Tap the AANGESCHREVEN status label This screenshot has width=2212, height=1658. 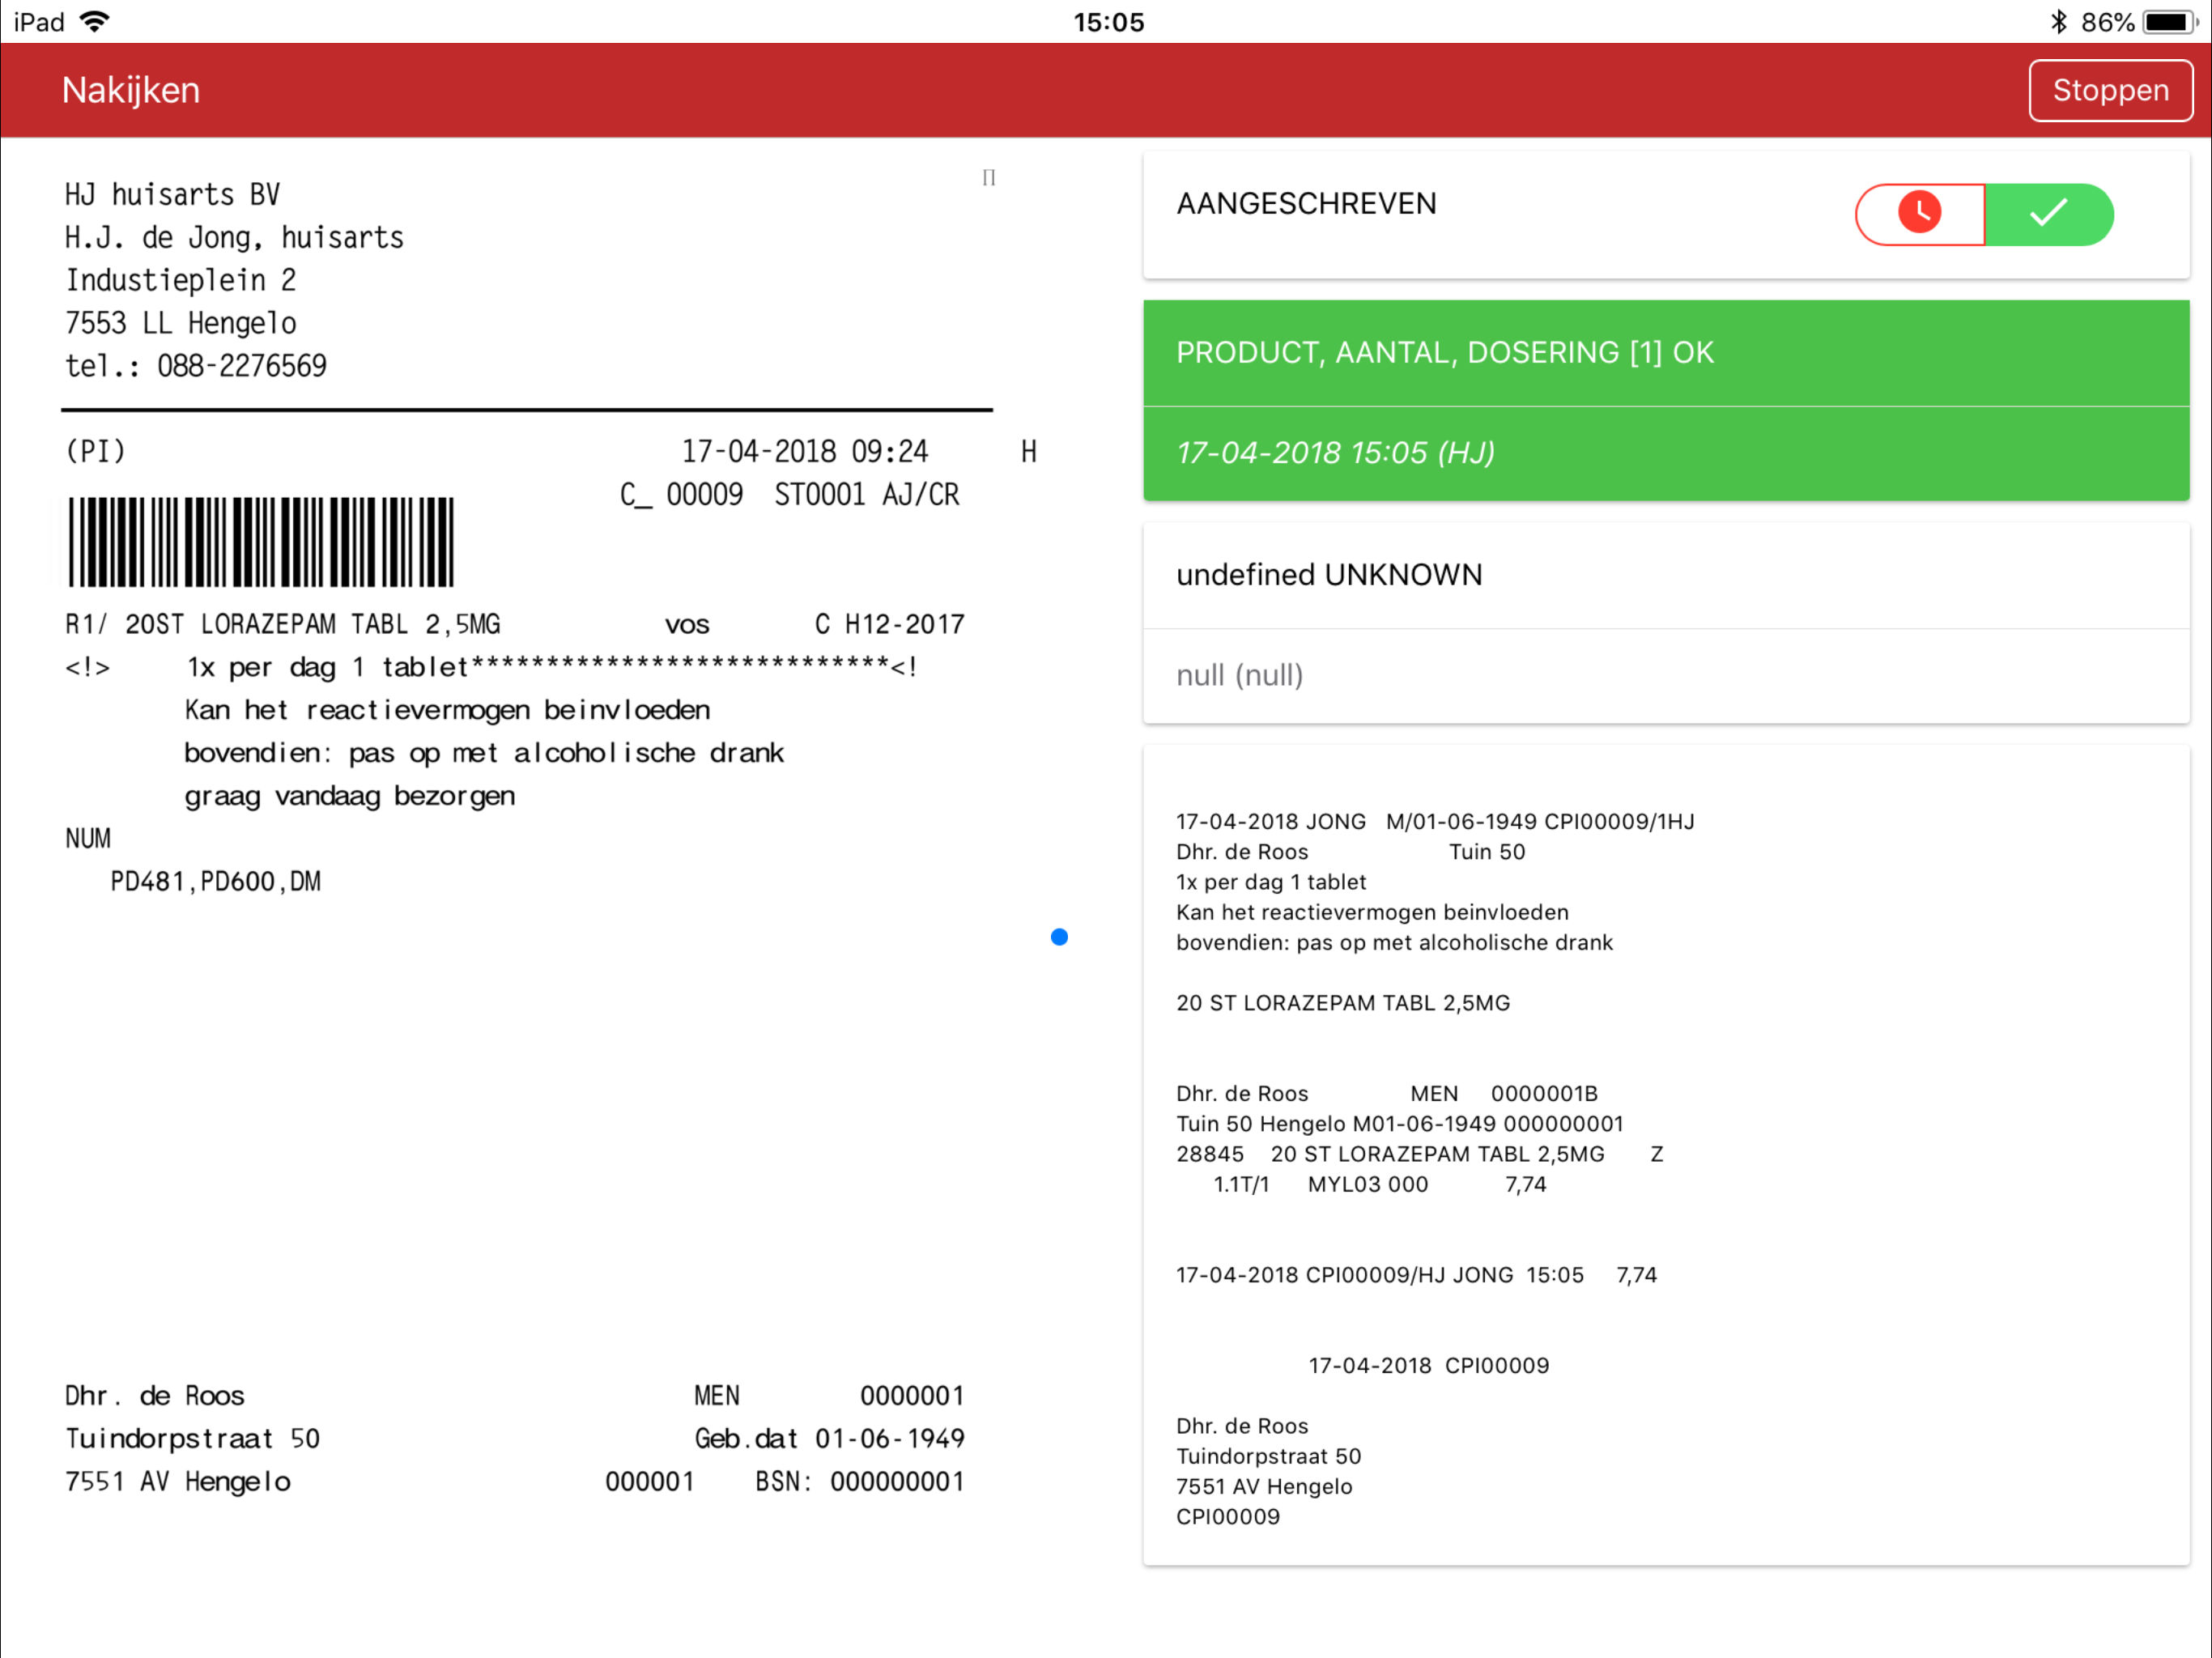pyautogui.click(x=1306, y=204)
